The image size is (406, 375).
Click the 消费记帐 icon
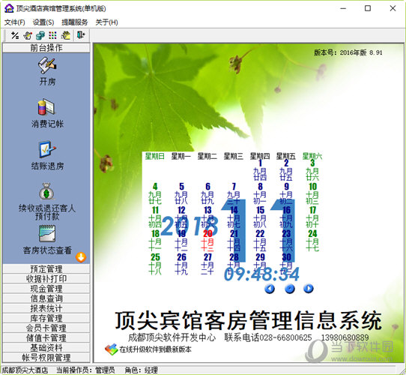click(46, 106)
